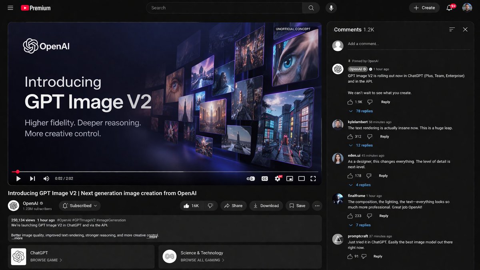480x270 pixels.
Task: Switch to theater mode
Action: coord(302,178)
